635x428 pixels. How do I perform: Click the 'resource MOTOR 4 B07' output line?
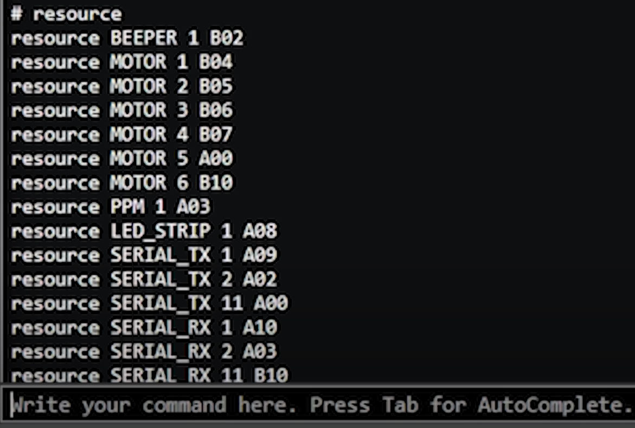point(121,134)
